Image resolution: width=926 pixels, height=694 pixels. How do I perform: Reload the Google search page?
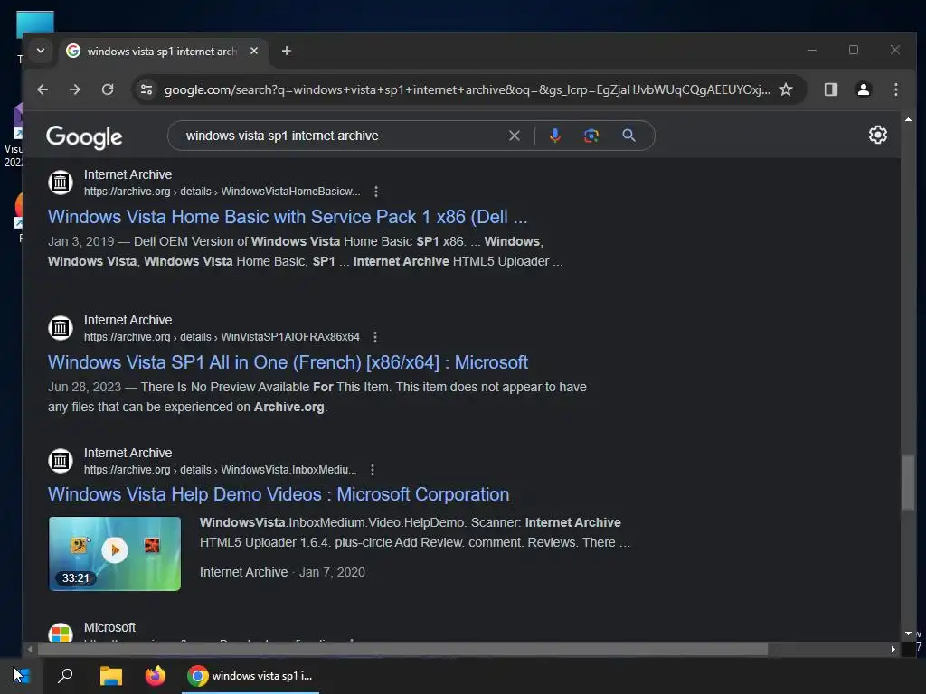coord(108,89)
